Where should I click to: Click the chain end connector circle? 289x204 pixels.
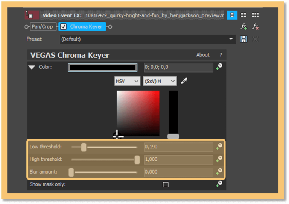(x=110, y=27)
